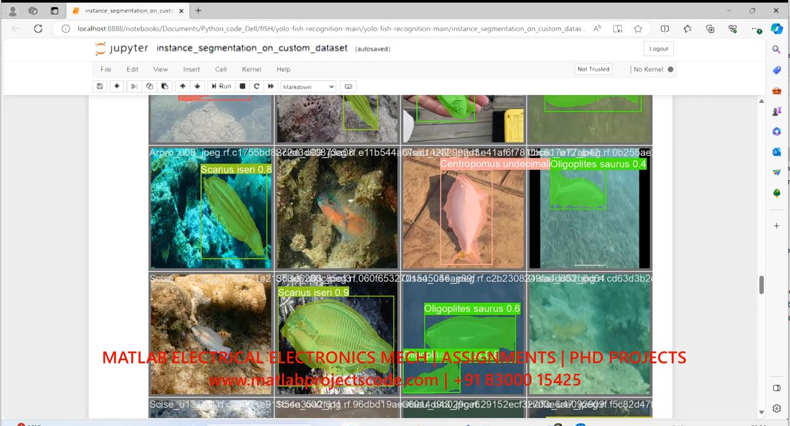Move the selected cell up
This screenshot has height=426, width=790.
tap(183, 86)
